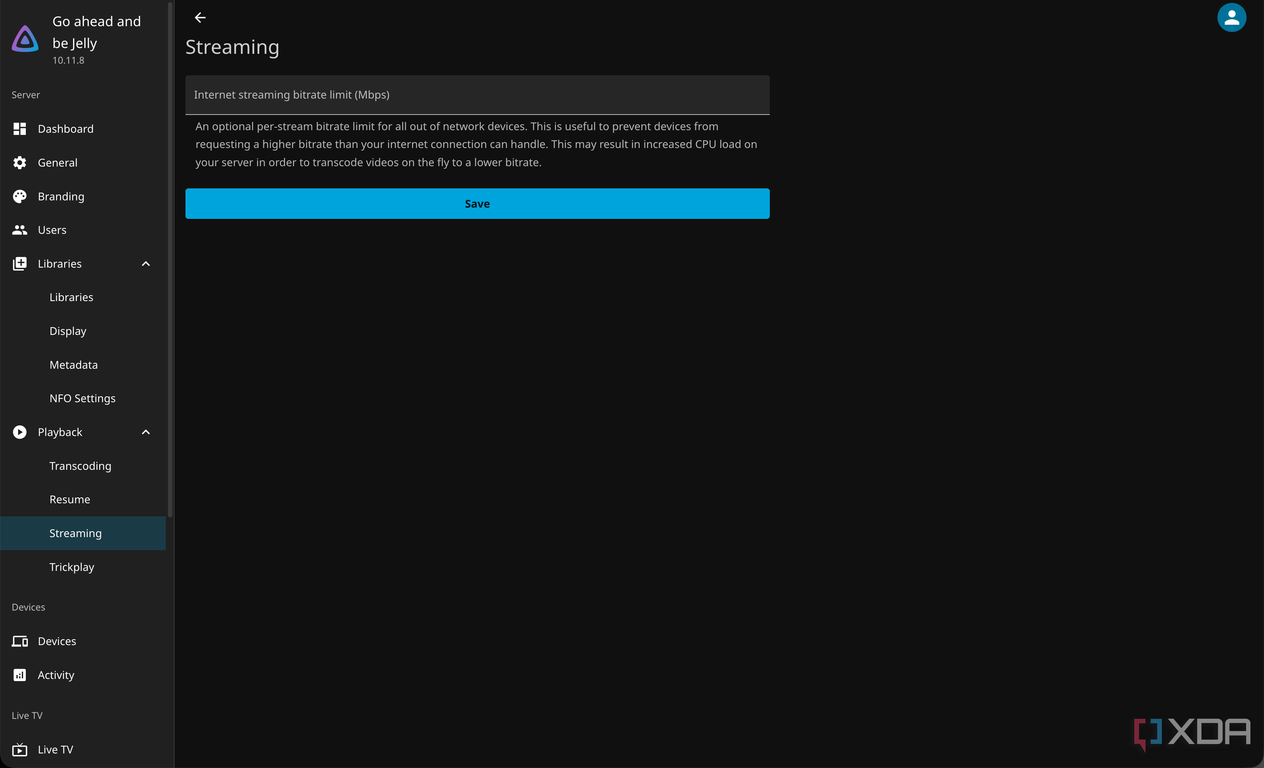This screenshot has width=1264, height=768.
Task: Focus the Internet streaming bitrate limit field
Action: [477, 95]
